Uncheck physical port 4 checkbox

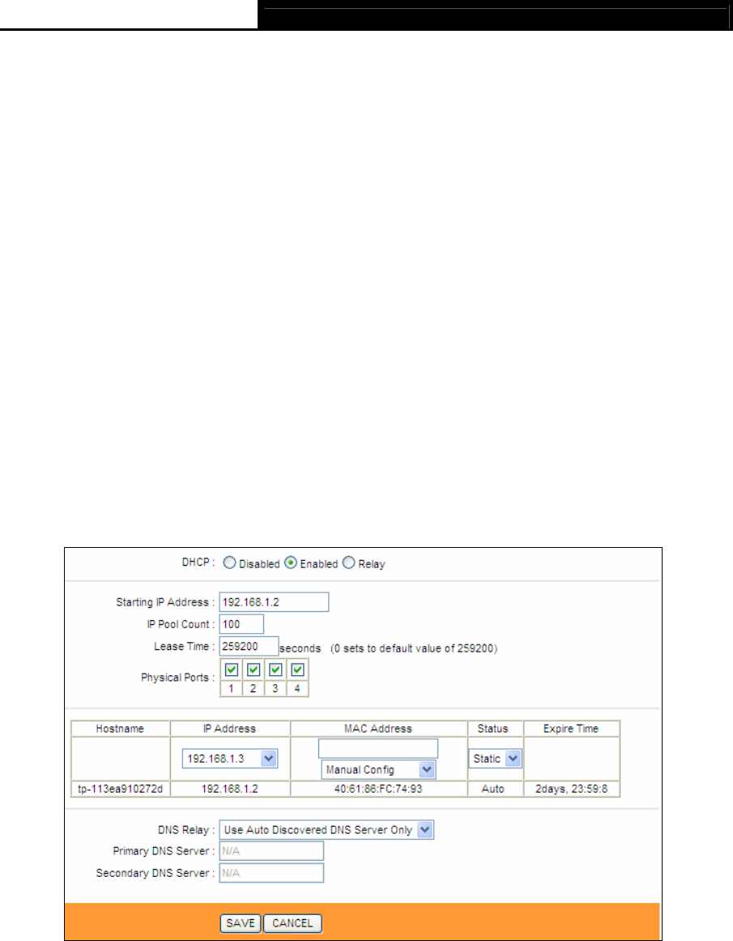(297, 669)
